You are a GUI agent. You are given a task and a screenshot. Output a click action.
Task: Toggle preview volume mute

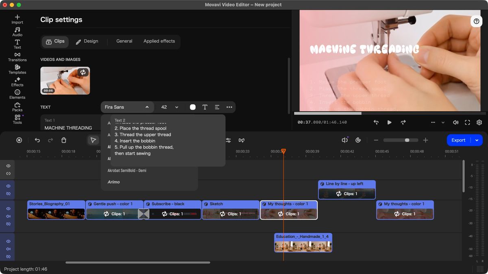[x=455, y=122]
